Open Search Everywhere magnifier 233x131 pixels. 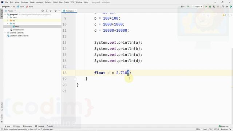pos(223,7)
